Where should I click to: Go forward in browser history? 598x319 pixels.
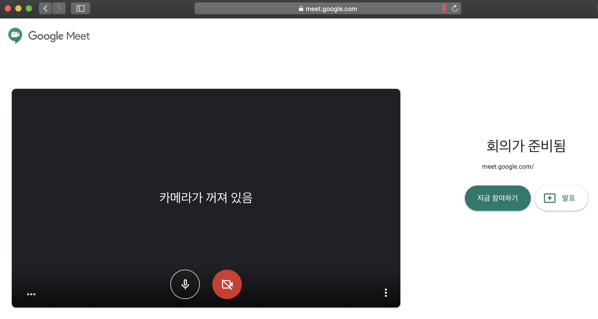coord(59,8)
